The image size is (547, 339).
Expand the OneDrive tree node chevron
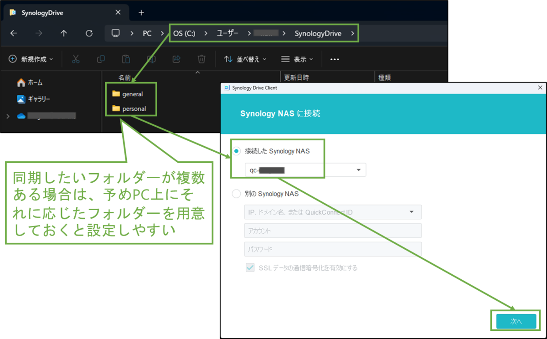pos(8,116)
